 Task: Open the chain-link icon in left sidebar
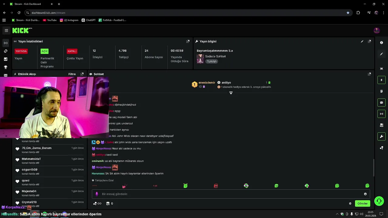(5, 51)
